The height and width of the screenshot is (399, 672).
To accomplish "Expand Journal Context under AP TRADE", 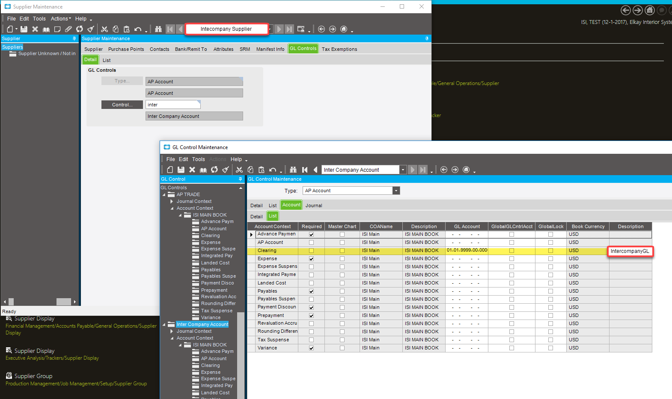I will pos(172,201).
